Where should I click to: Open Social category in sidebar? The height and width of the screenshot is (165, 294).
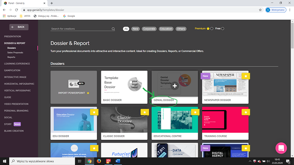pyautogui.click(x=8, y=118)
